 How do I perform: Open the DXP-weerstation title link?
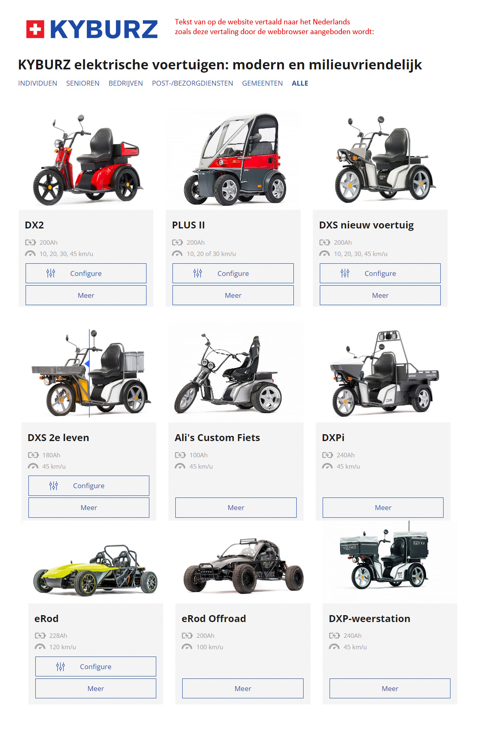point(369,618)
